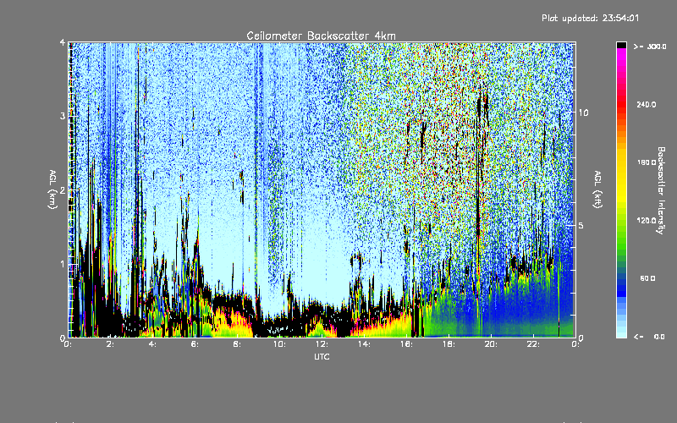Click the "<= 0.0" colorbar value
Image resolution: width=677 pixels, height=423 pixels.
tap(649, 337)
